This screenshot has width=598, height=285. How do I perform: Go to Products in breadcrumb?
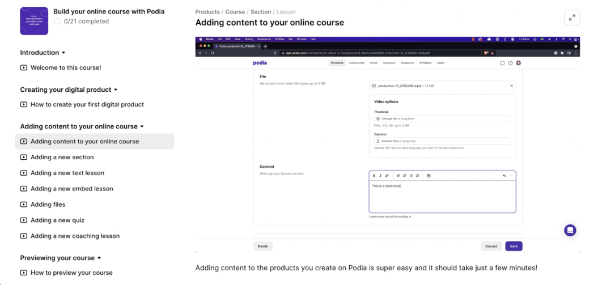click(x=207, y=12)
